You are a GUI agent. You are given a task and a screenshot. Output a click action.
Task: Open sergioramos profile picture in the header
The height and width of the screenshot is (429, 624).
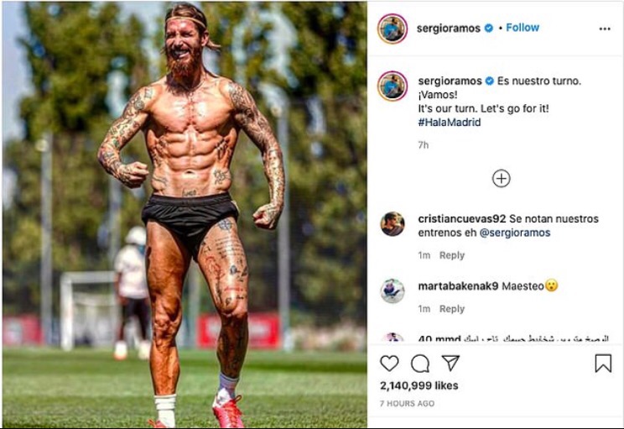click(393, 29)
